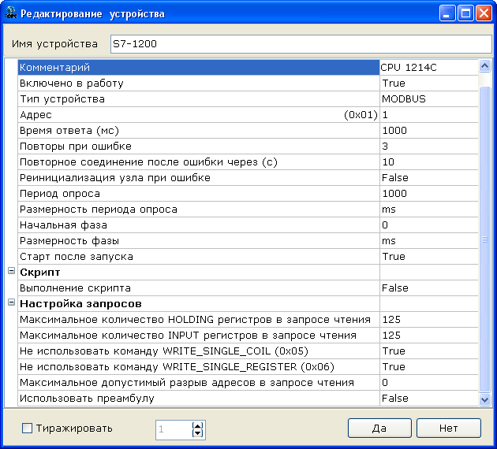
Task: Confirm with the Да button
Action: (379, 428)
